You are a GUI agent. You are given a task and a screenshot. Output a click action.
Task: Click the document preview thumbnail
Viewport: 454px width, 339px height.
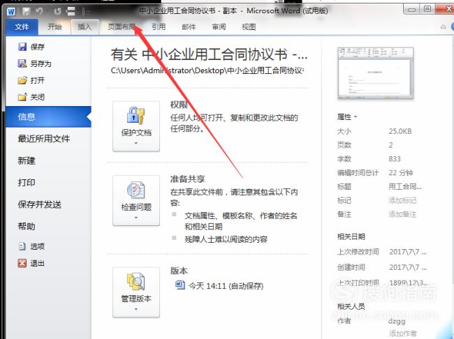point(376,73)
